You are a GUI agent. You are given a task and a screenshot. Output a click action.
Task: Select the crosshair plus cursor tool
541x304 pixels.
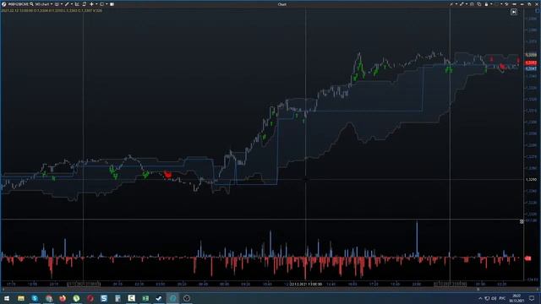pos(91,4)
